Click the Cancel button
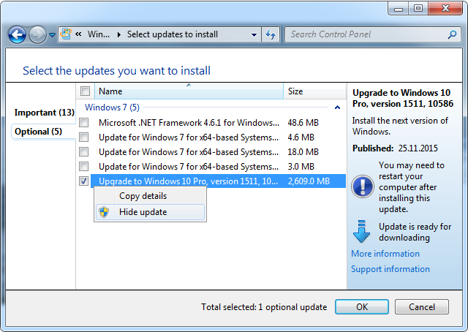Image resolution: width=468 pixels, height=332 pixels. 422,307
